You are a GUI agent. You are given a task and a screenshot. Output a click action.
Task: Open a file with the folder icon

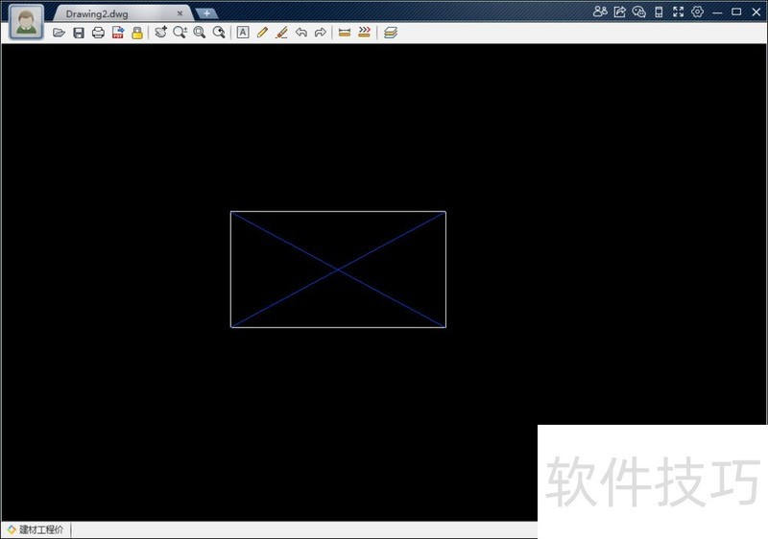click(59, 33)
